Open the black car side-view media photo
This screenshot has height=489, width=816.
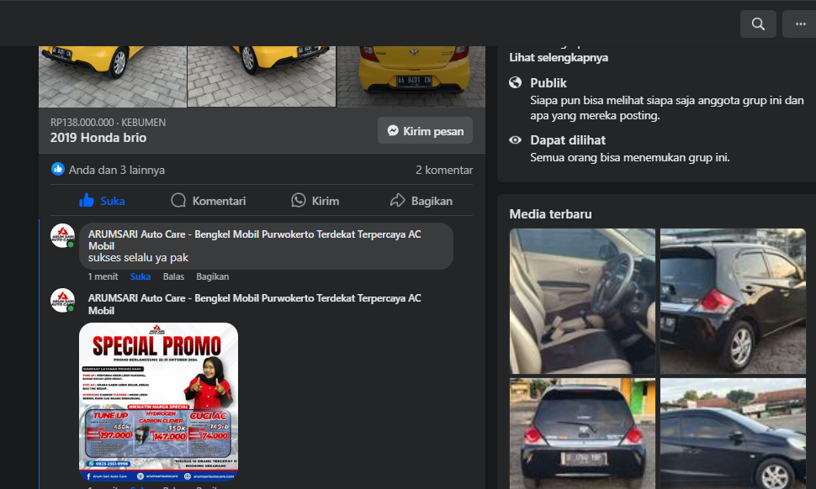pyautogui.click(x=733, y=434)
